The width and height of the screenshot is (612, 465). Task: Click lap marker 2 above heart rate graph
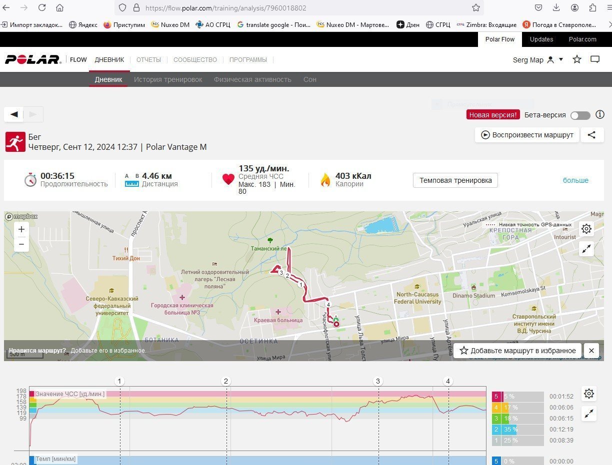[226, 381]
